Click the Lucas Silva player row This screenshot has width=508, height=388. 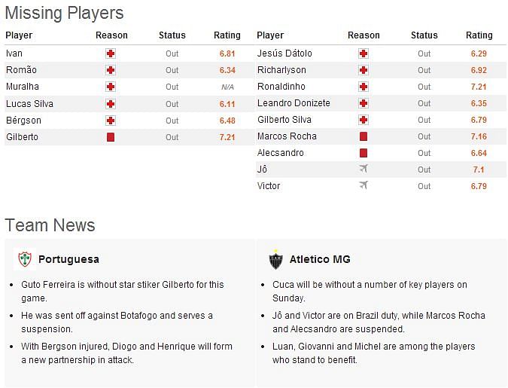click(x=129, y=104)
